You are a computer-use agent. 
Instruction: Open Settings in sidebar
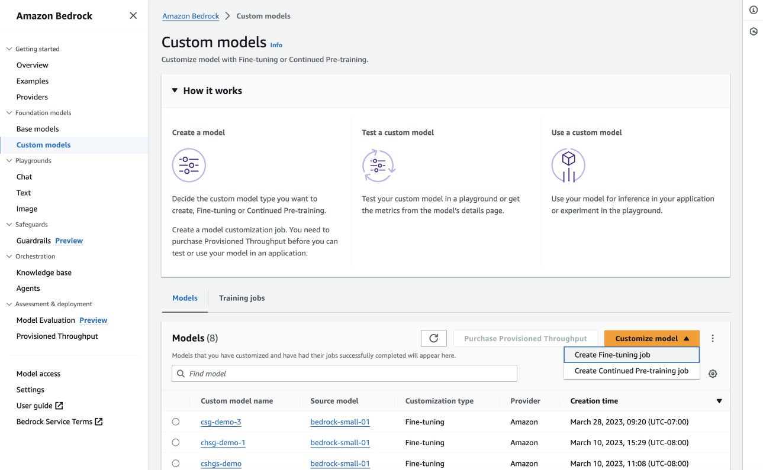click(x=30, y=390)
